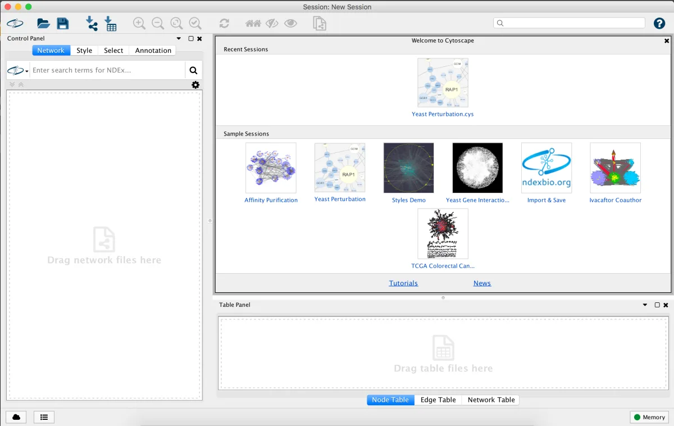Image resolution: width=674 pixels, height=426 pixels.
Task: Close the Control Panel
Action: pyautogui.click(x=199, y=39)
